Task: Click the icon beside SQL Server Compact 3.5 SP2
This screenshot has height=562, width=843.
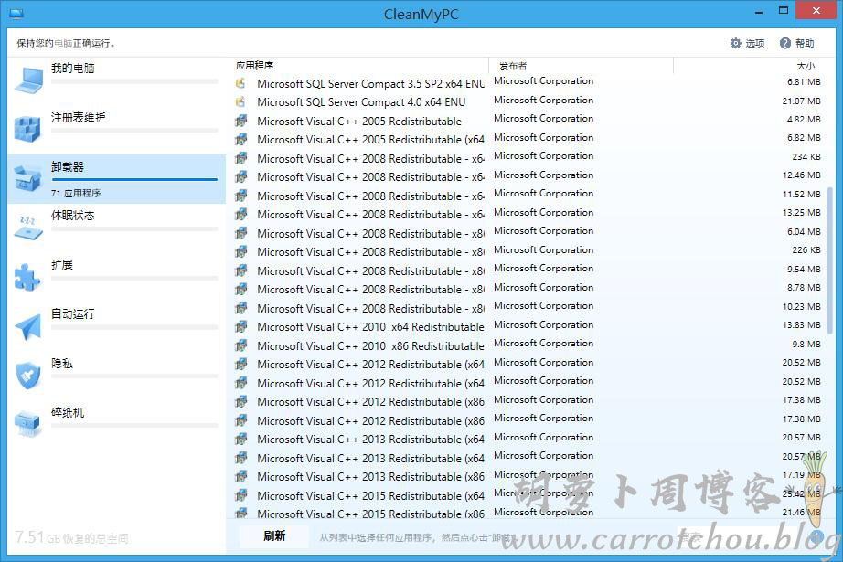Action: tap(240, 83)
